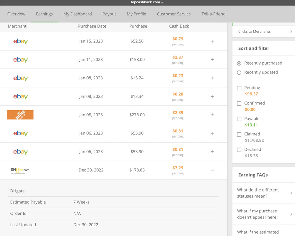Click the DHgate merchant link in details
295x236 pixels.
click(x=17, y=191)
